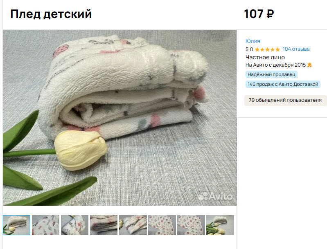Image resolution: width=327 pixels, height=249 pixels.
Task: Open 79 объявлений пользователя
Action: click(x=285, y=100)
